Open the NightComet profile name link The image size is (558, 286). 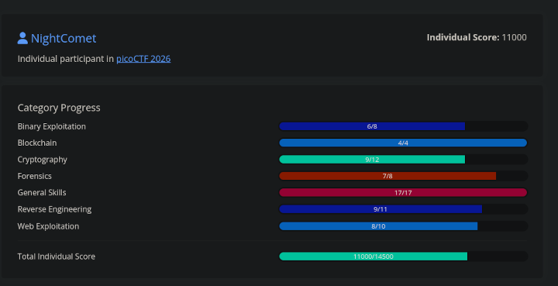tap(64, 38)
